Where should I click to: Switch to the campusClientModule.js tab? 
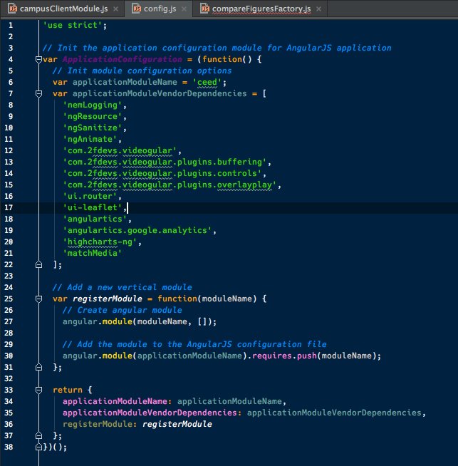pyautogui.click(x=63, y=9)
